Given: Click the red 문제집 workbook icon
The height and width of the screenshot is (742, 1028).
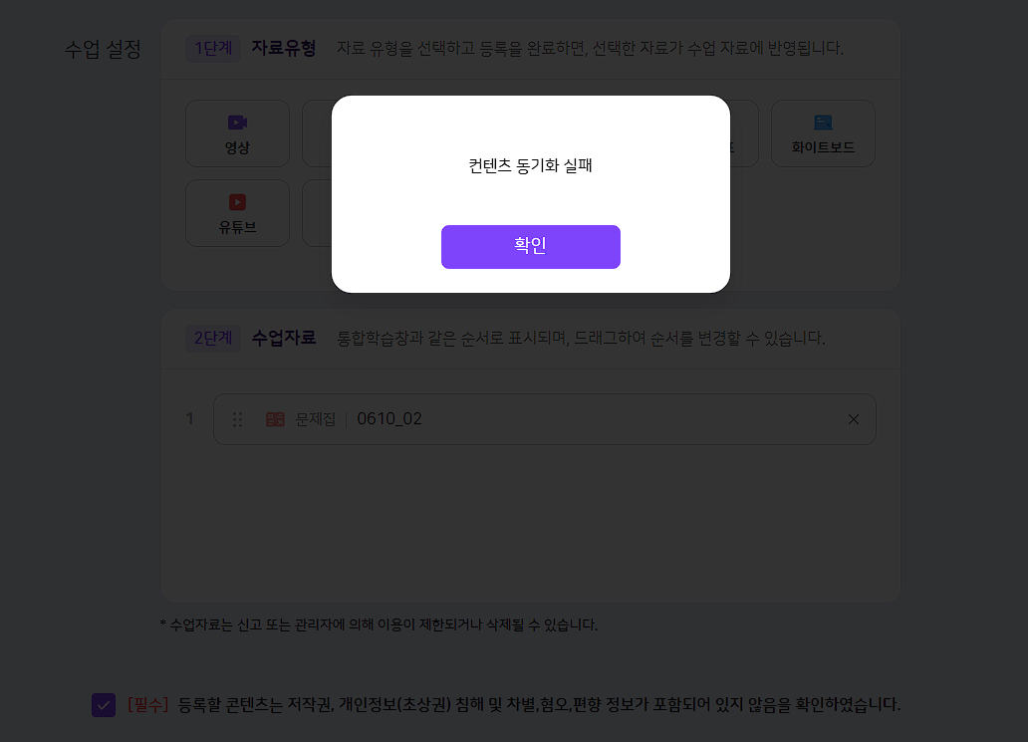Looking at the screenshot, I should 275,419.
